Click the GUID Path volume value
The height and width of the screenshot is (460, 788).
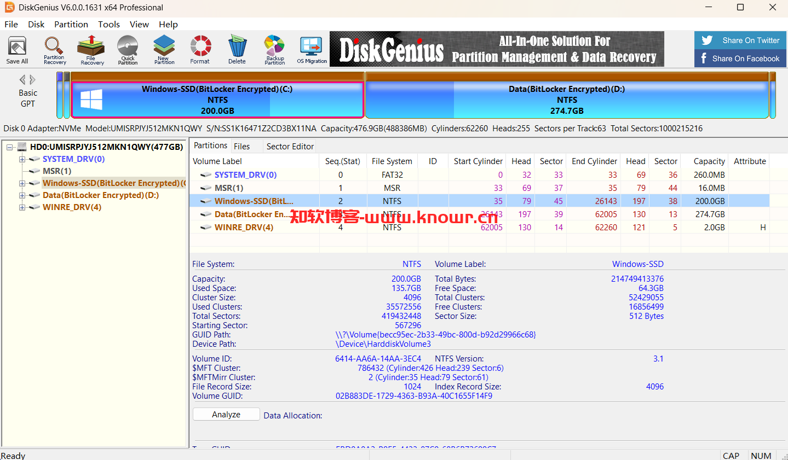[x=435, y=335]
